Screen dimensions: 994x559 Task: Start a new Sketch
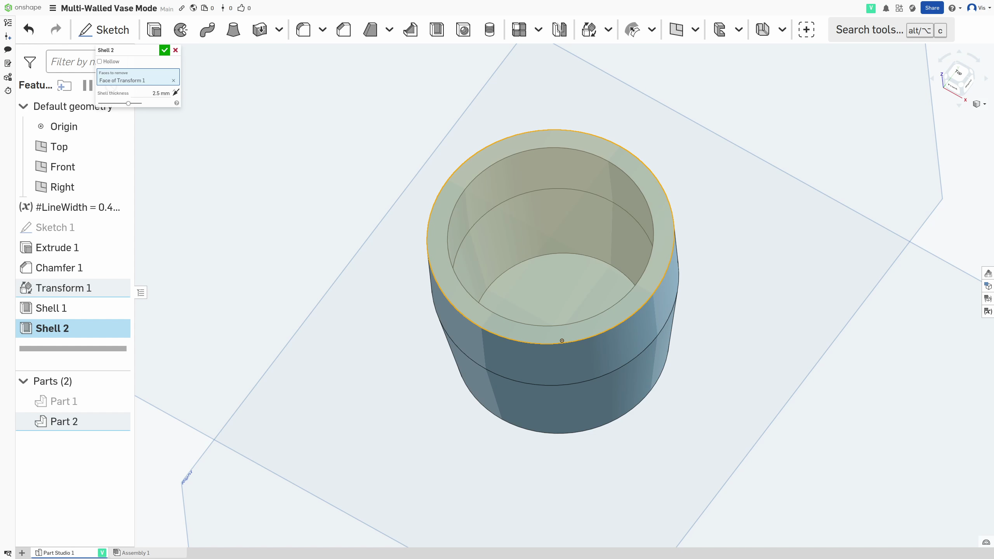point(104,30)
